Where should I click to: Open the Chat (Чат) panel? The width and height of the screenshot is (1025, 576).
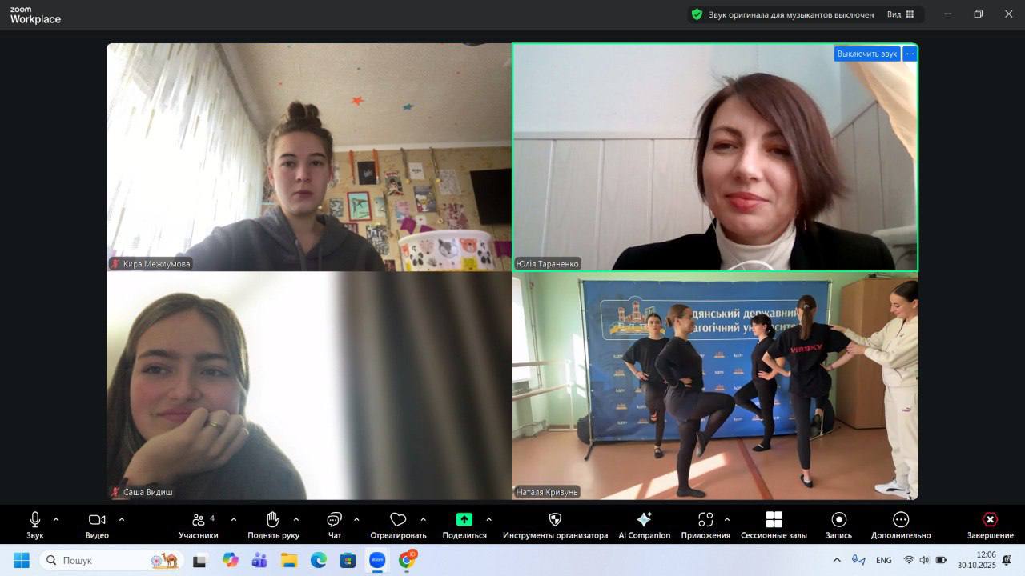[334, 525]
